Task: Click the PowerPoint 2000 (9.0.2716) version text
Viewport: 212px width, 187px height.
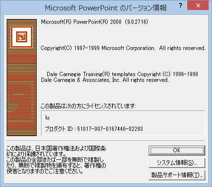Action: [x=94, y=22]
